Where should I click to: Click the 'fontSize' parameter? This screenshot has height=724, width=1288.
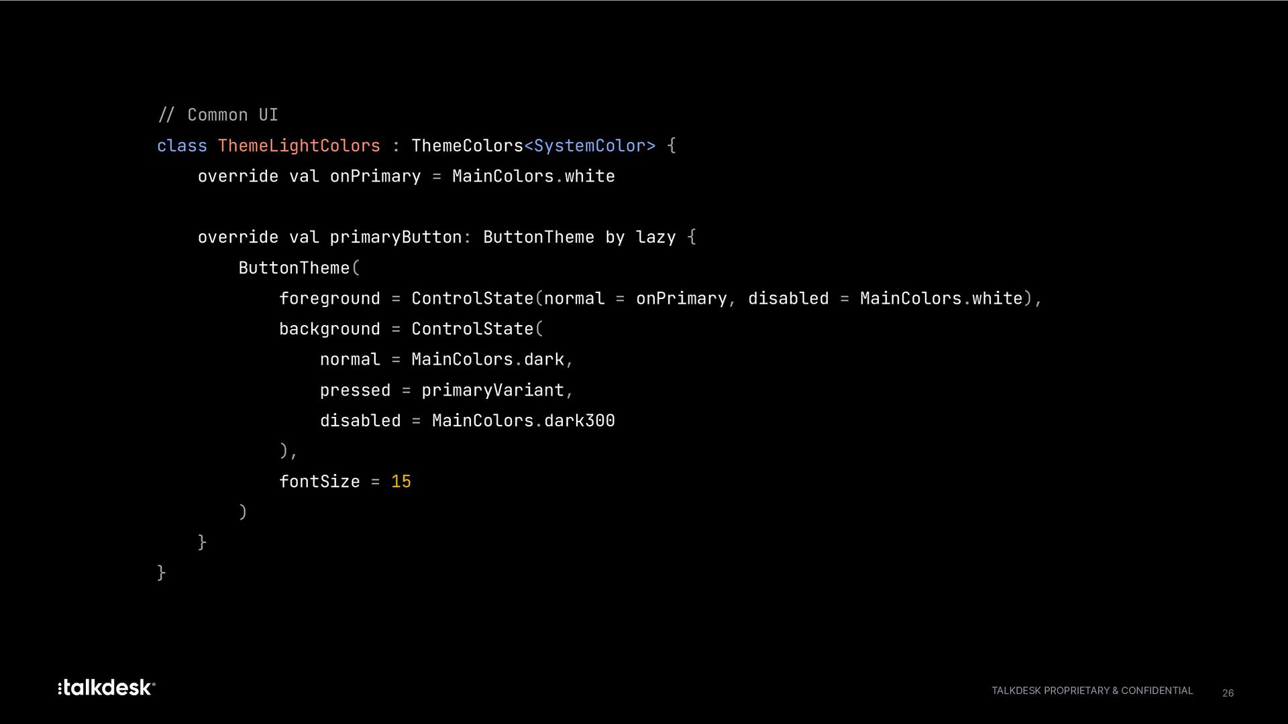[319, 482]
